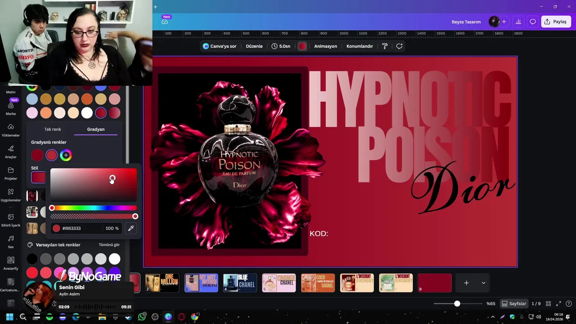Show hidden system tray icons

[x=493, y=317]
